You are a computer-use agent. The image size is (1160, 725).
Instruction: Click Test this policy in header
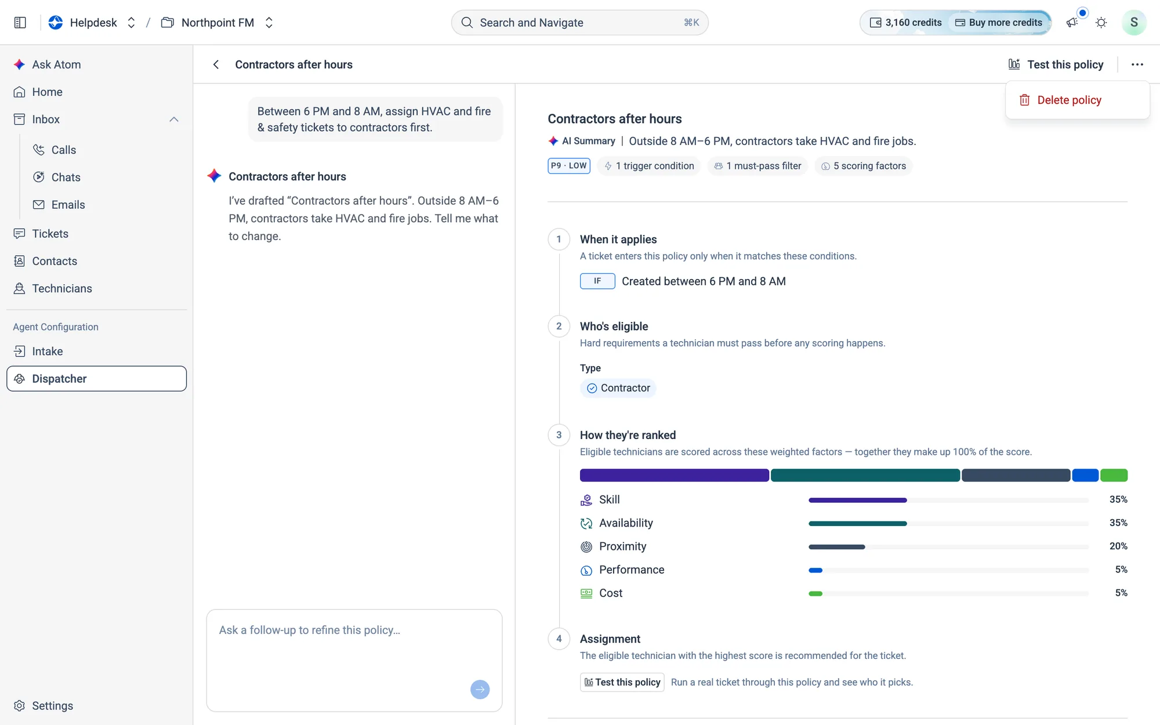(x=1056, y=64)
